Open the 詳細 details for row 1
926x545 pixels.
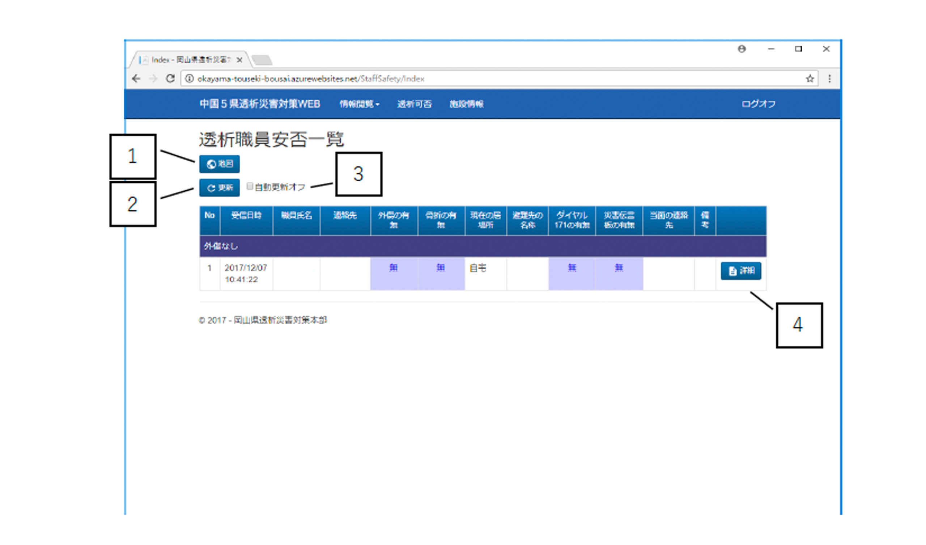click(740, 271)
